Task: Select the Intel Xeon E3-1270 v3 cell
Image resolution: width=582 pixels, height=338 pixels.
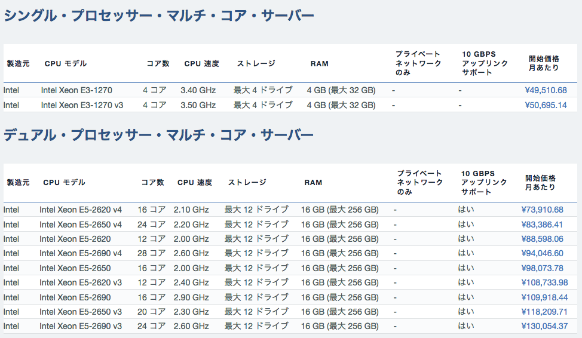Action: coord(82,105)
